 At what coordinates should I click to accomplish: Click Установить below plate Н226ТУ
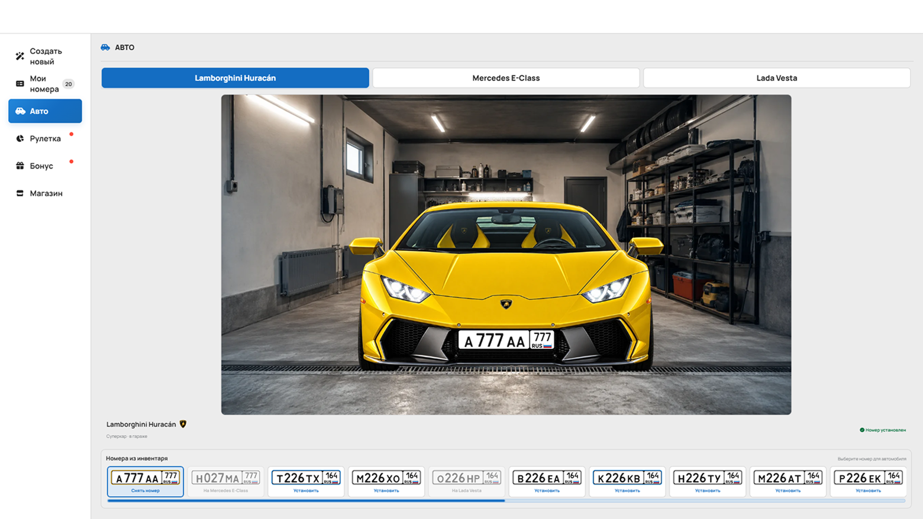tap(708, 491)
